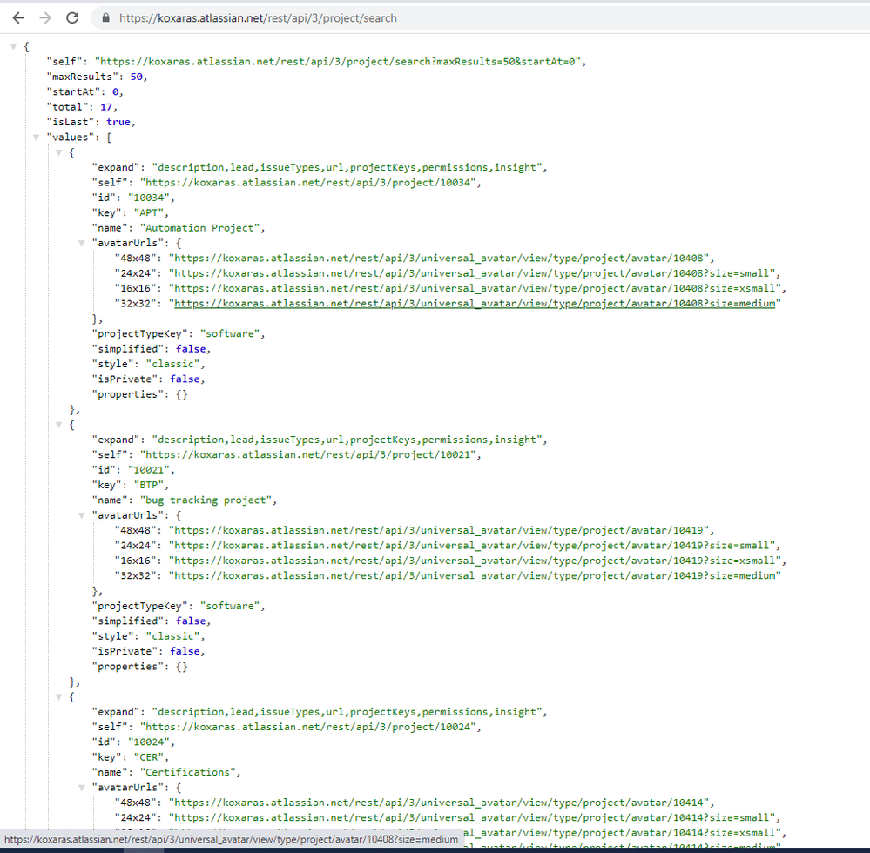Reload the page using the refresh icon
870x853 pixels.
(x=72, y=17)
